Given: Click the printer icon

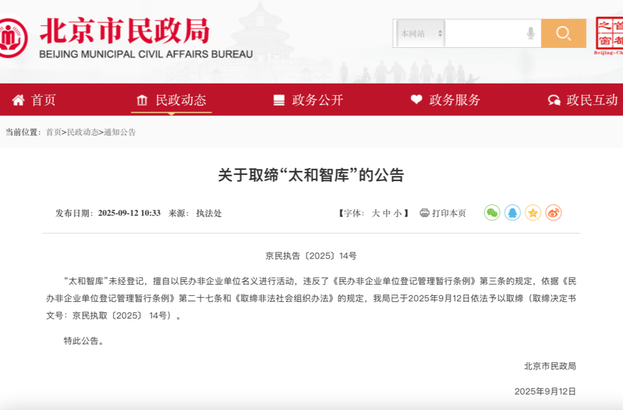Looking at the screenshot, I should (424, 213).
